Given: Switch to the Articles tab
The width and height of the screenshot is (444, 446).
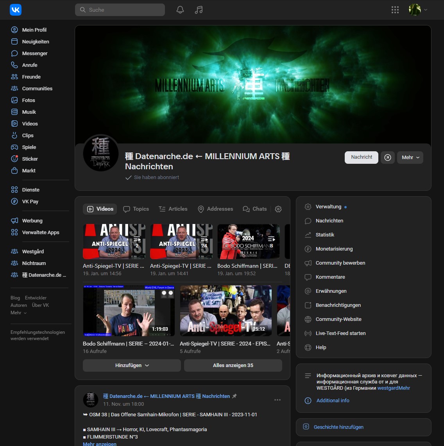Looking at the screenshot, I should coord(173,209).
